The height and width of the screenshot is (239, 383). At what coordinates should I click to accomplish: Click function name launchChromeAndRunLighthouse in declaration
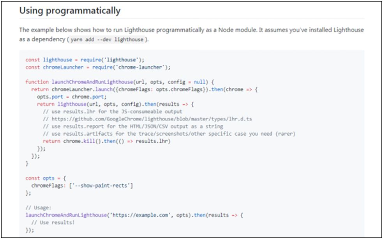coord(92,82)
